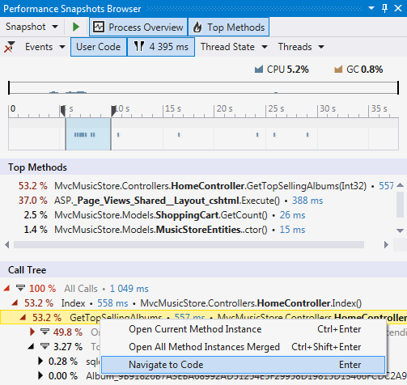Click the highlighted selected region in timeline
The height and width of the screenshot is (385, 407).
click(88, 134)
